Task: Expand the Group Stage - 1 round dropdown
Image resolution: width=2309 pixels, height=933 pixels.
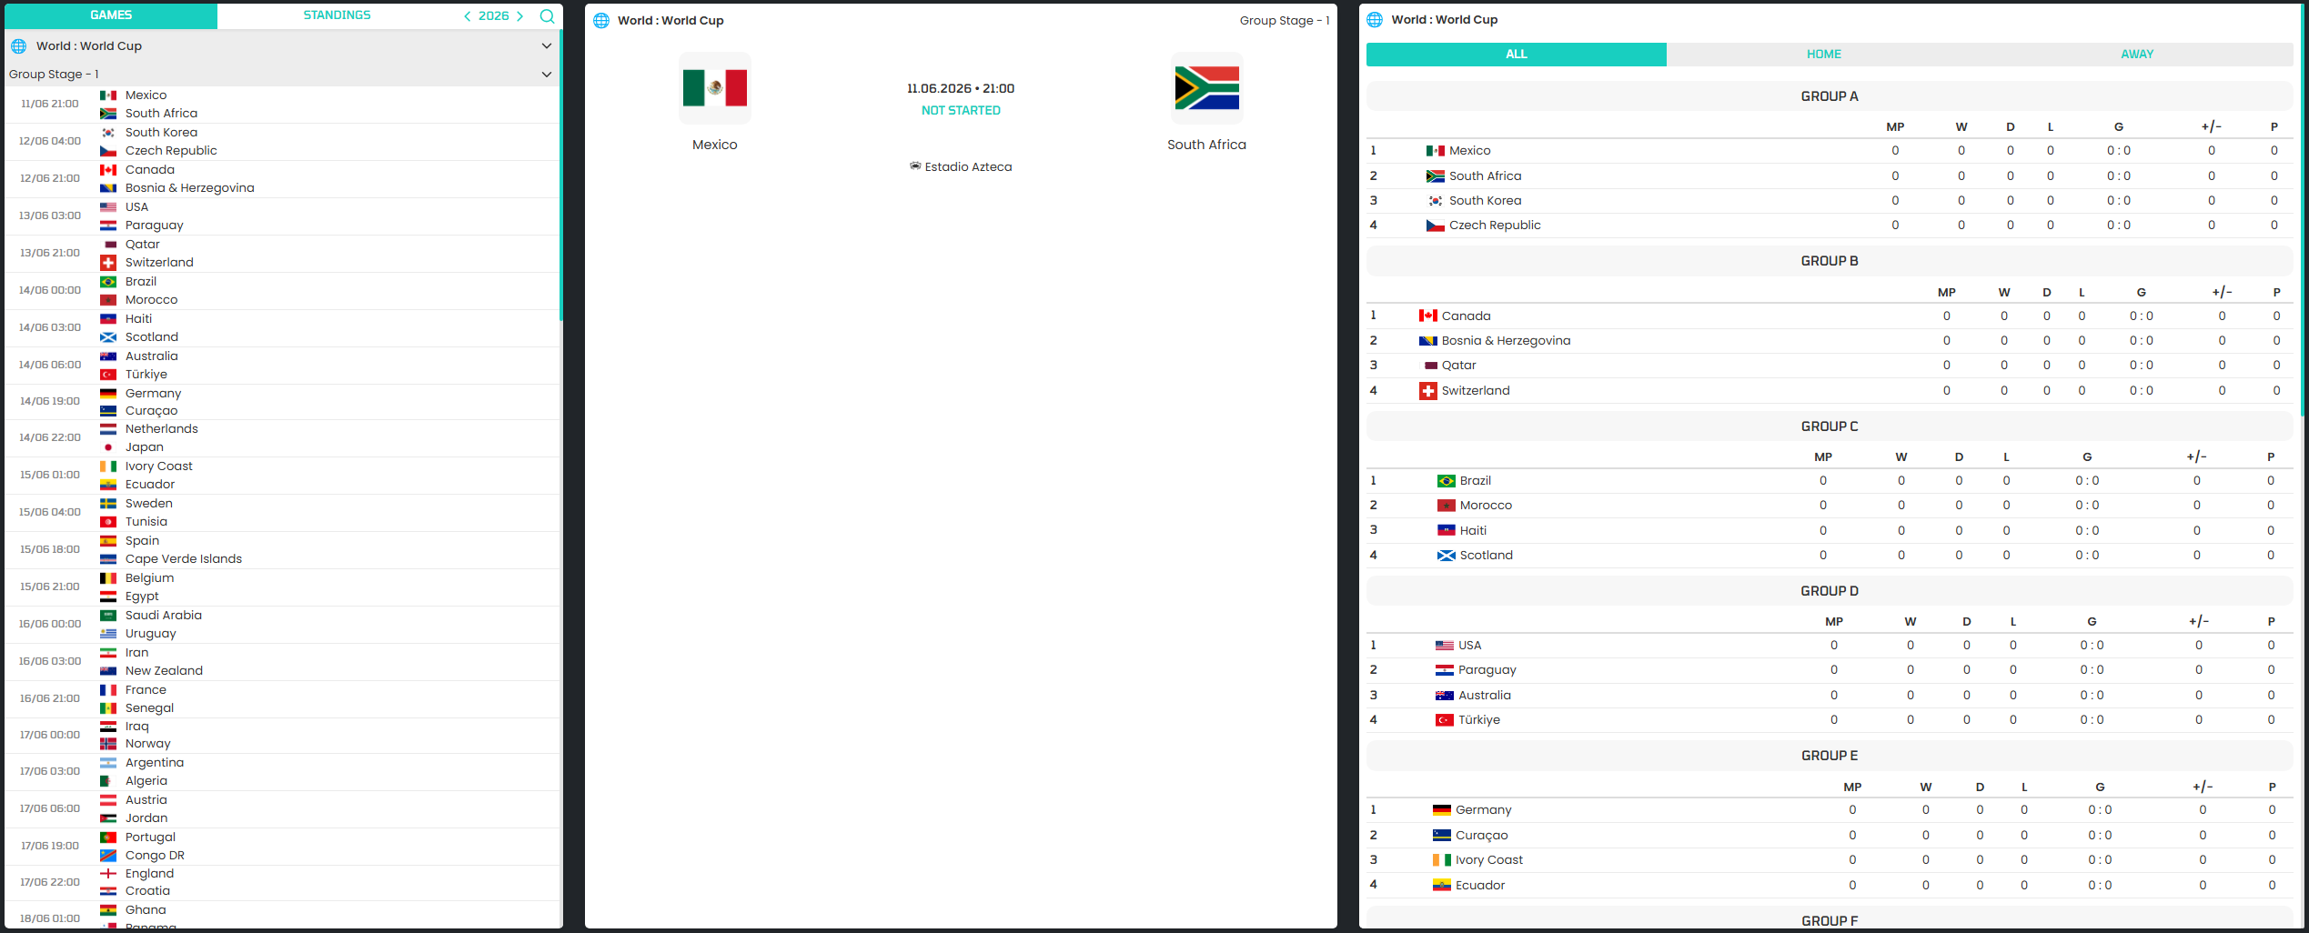Action: pyautogui.click(x=547, y=74)
